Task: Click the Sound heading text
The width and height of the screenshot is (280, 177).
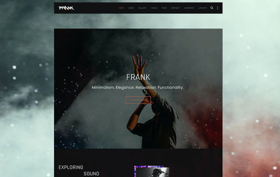Action: tap(91, 174)
